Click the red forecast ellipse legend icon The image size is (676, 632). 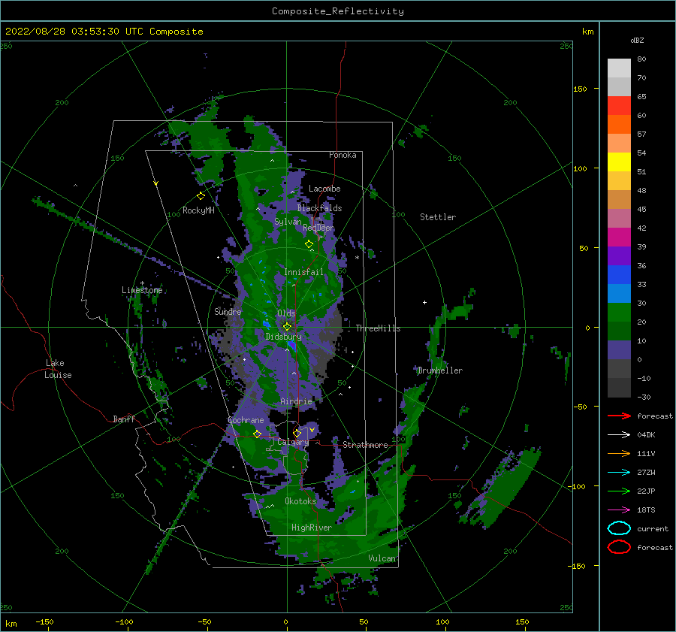pos(619,547)
